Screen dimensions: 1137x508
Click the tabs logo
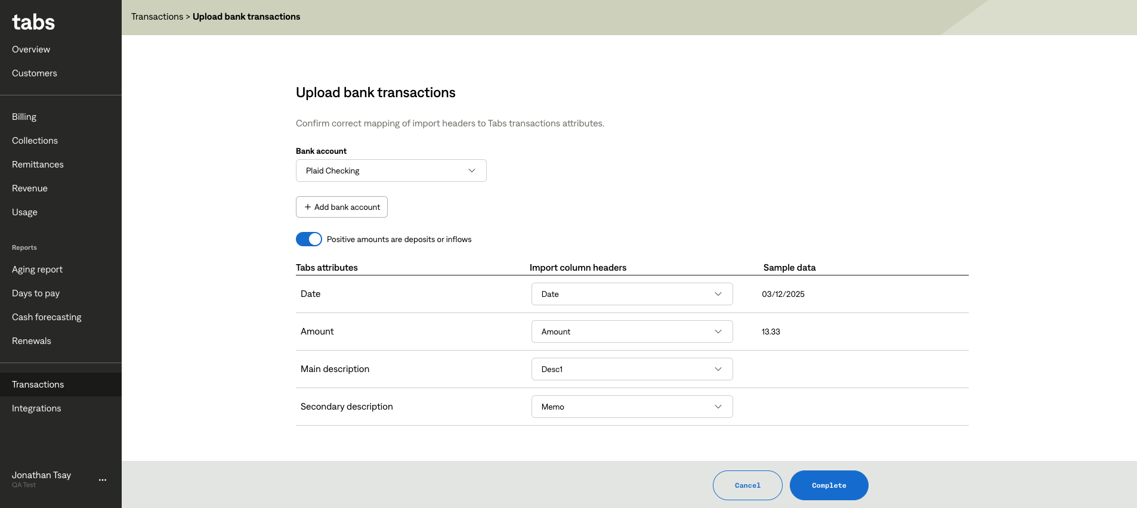click(x=33, y=23)
